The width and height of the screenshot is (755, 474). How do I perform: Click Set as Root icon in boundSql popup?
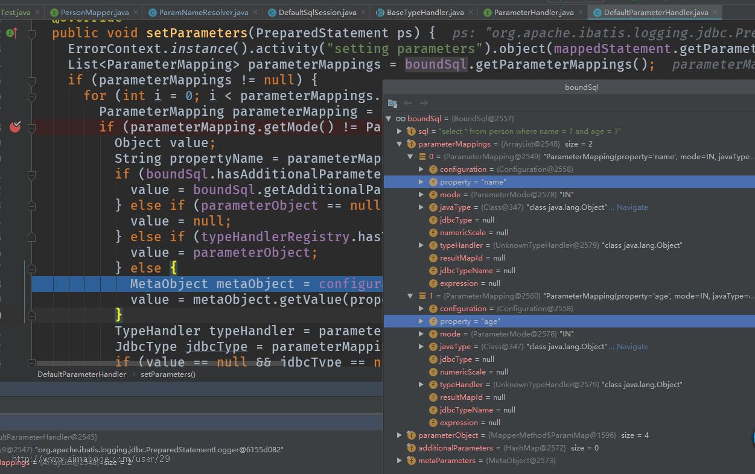(x=392, y=104)
